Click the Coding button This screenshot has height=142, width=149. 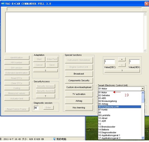point(17,88)
